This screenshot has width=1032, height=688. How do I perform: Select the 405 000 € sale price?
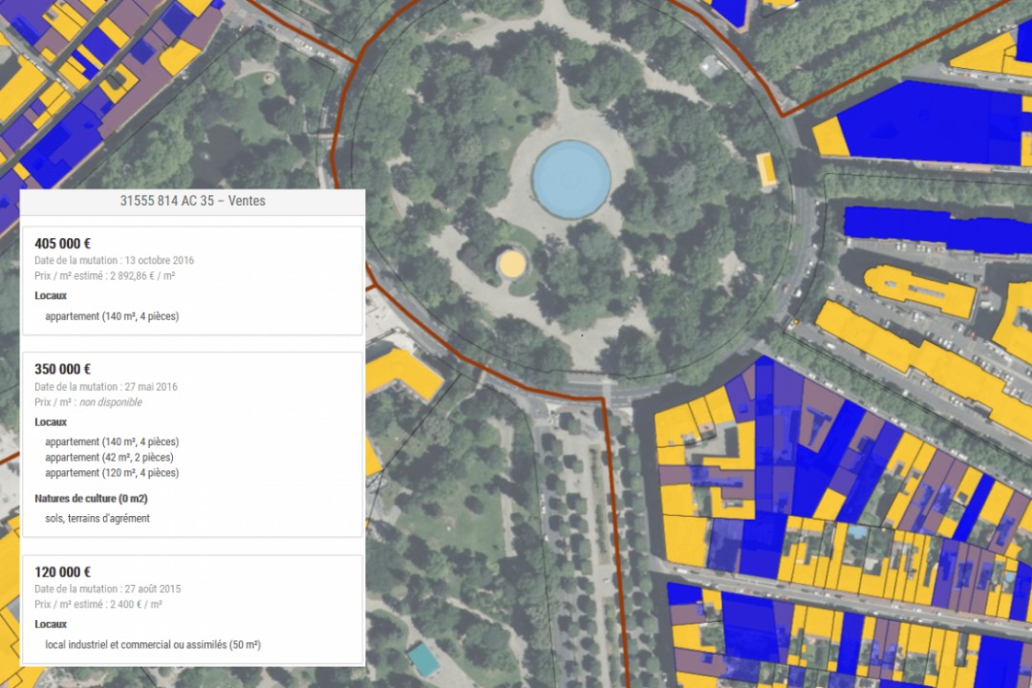[x=63, y=244]
